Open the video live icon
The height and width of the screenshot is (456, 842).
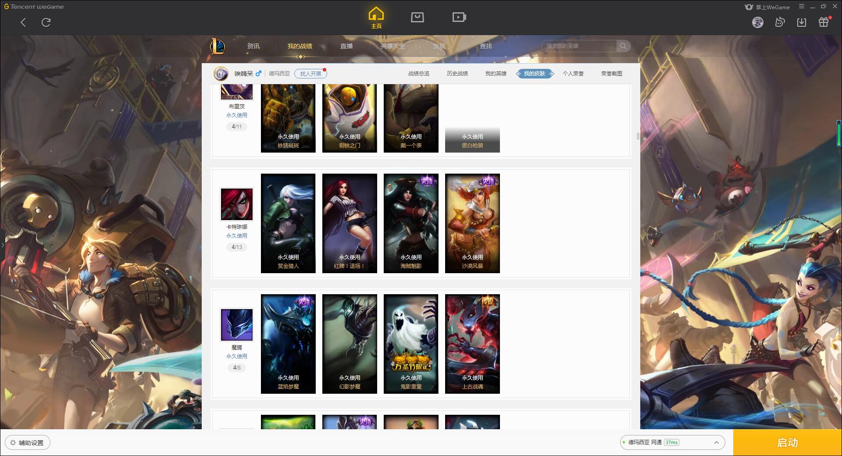[x=459, y=17]
